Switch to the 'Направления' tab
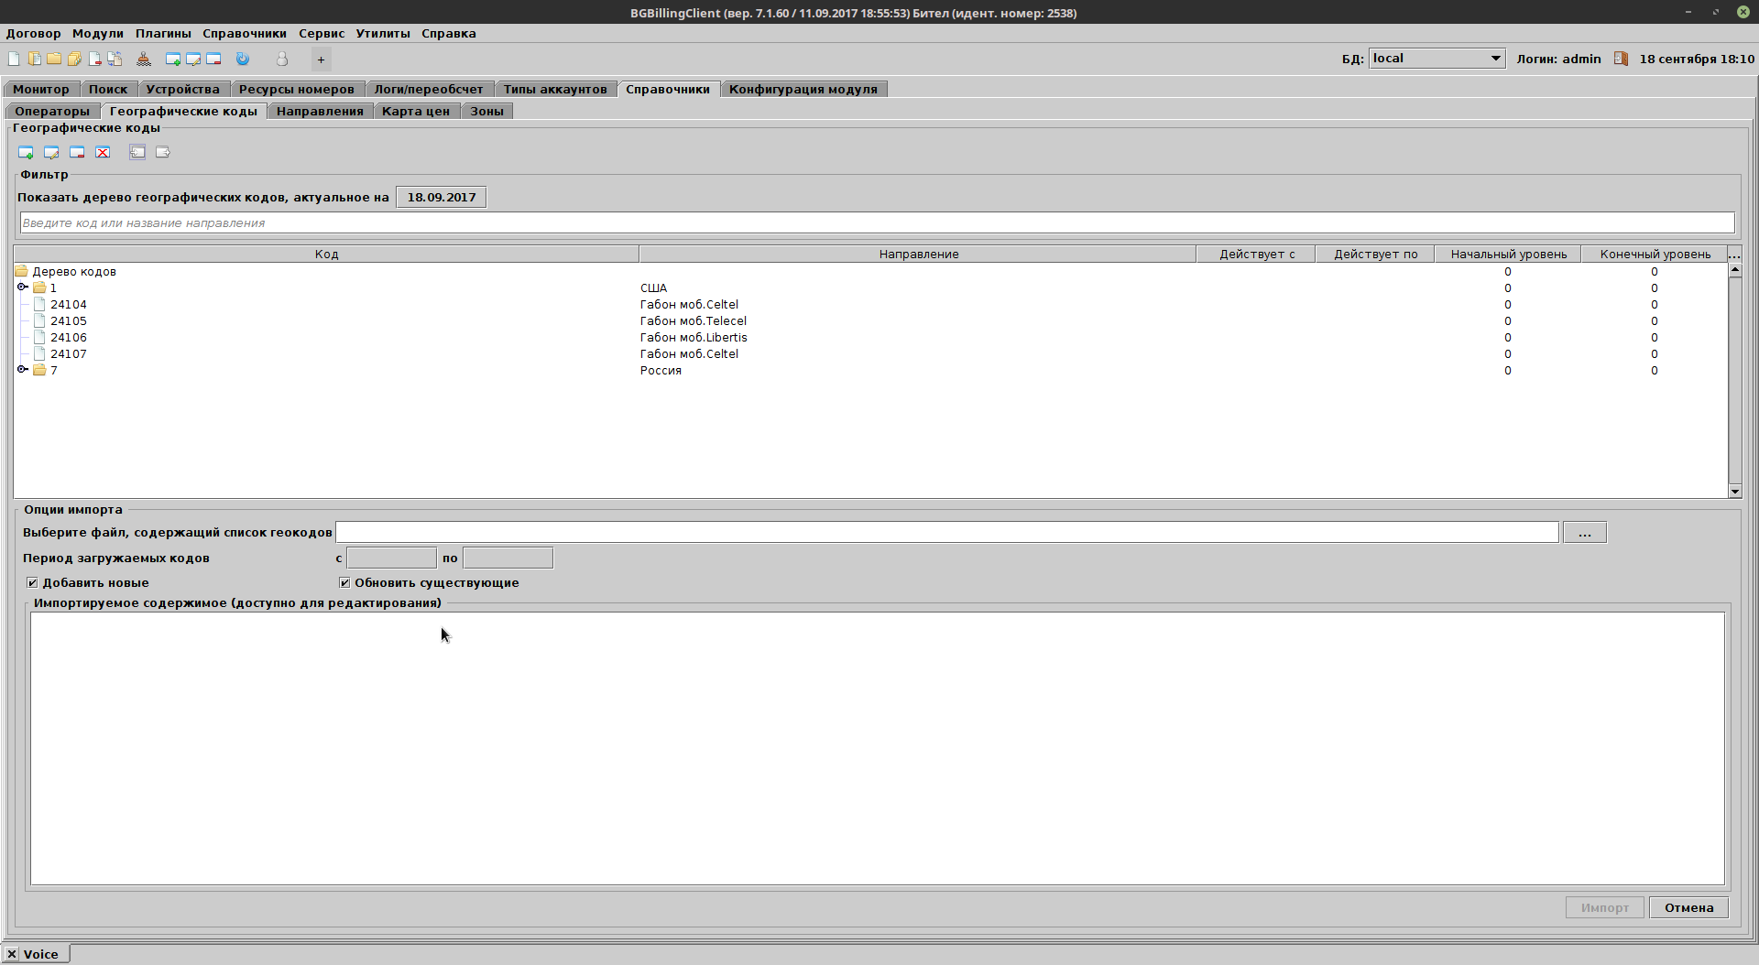 coord(319,110)
